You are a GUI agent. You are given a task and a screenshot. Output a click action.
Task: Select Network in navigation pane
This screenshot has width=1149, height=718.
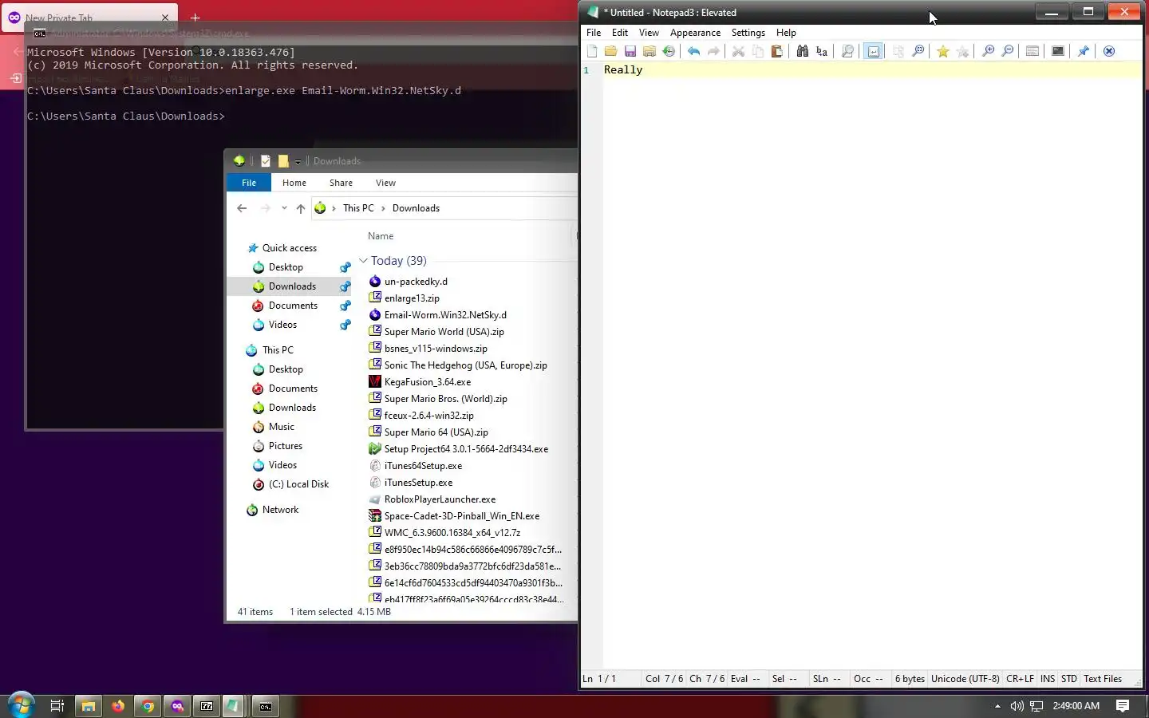tap(280, 510)
